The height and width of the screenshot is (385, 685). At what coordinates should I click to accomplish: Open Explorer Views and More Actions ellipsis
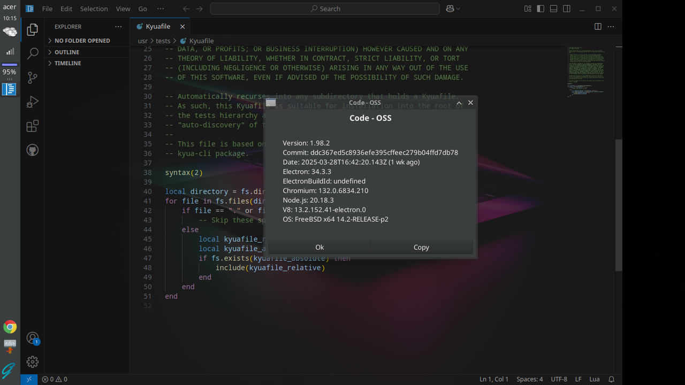coord(118,27)
